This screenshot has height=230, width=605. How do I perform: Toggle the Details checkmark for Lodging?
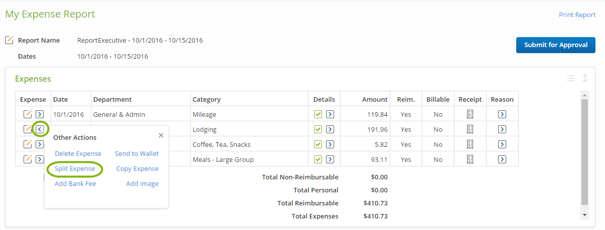tap(318, 129)
